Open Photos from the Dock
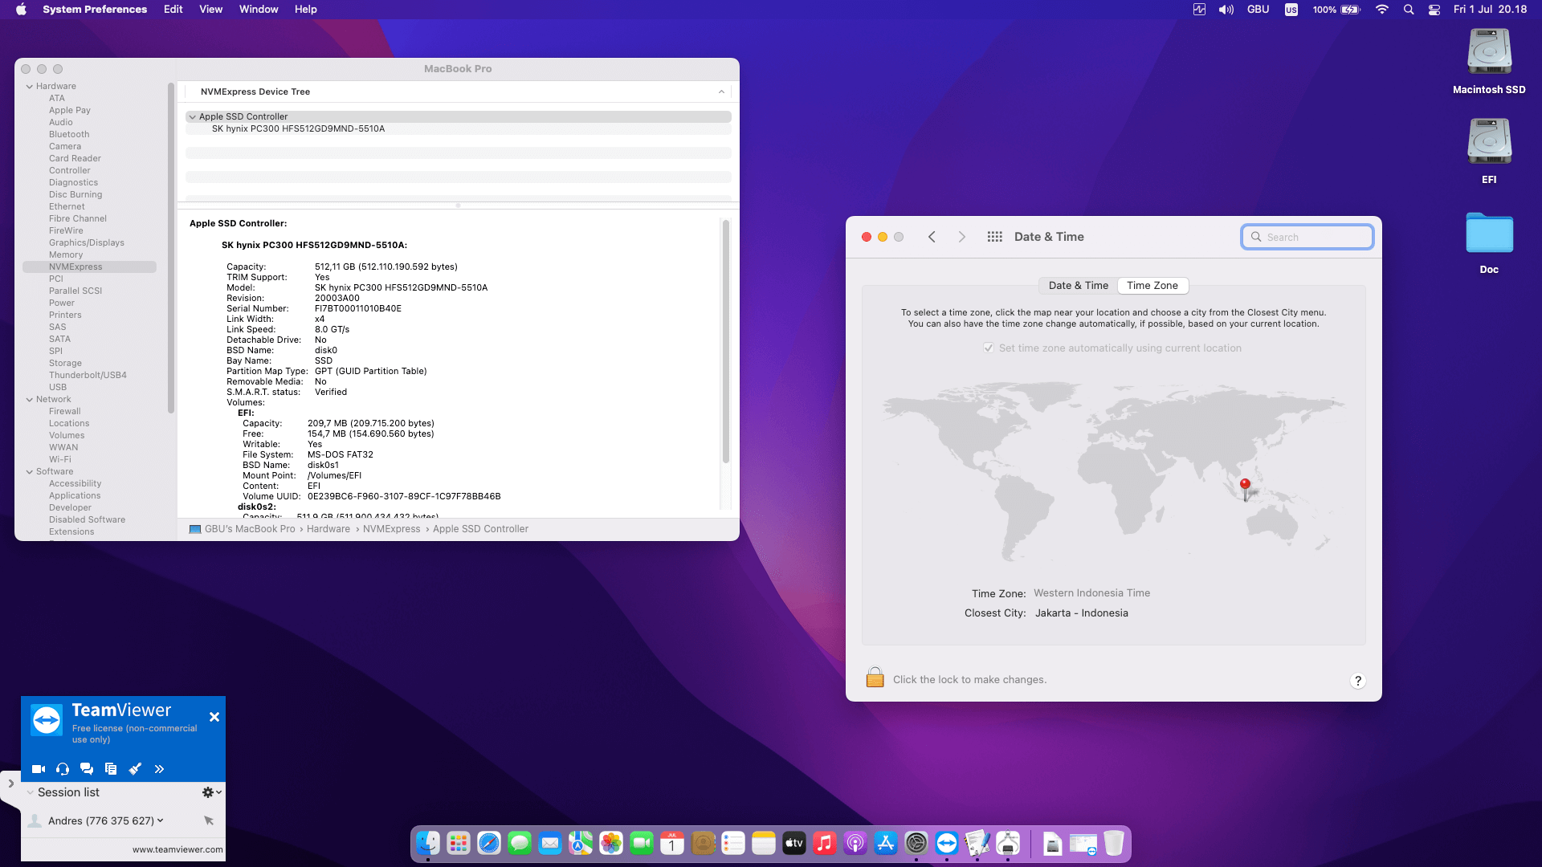 611,843
